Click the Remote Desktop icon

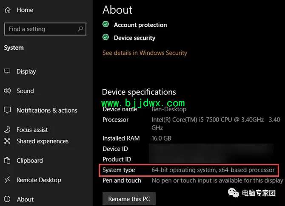7,180
